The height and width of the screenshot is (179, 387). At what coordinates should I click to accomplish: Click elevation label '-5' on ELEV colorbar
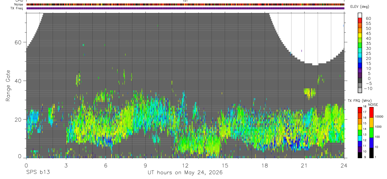tap(368, 83)
